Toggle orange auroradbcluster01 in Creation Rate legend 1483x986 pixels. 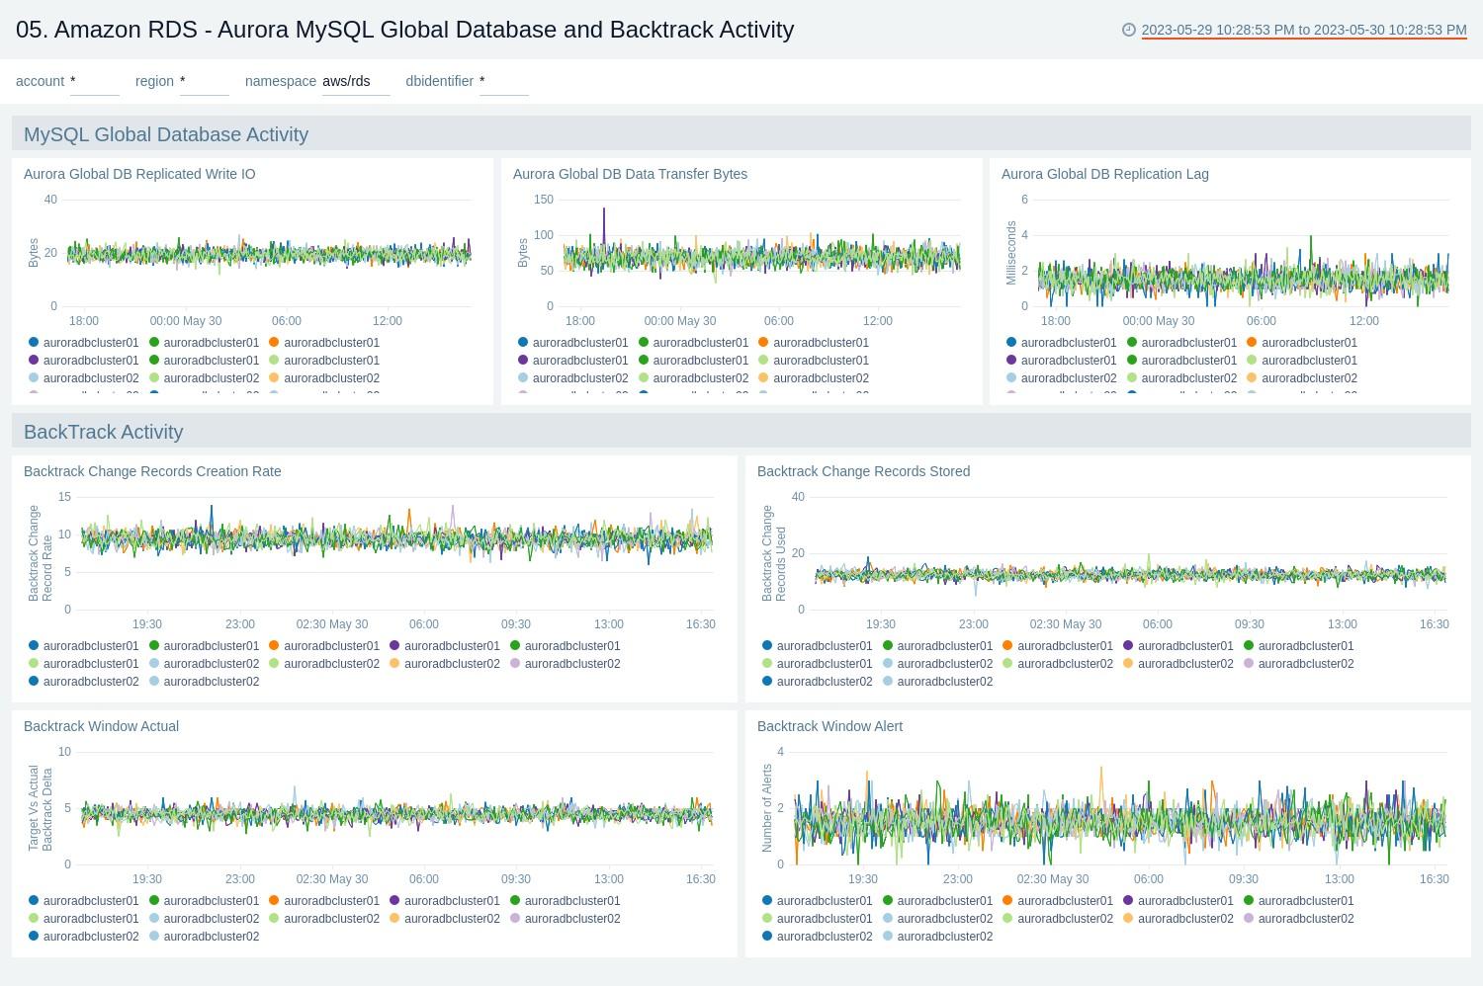click(323, 646)
